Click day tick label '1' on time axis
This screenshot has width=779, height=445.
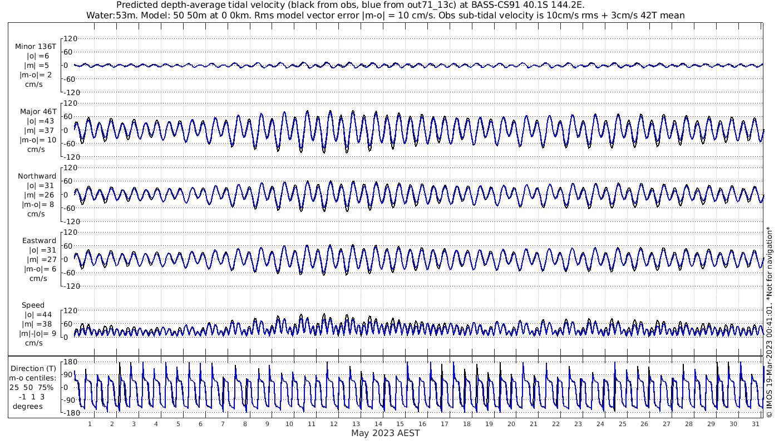point(90,424)
